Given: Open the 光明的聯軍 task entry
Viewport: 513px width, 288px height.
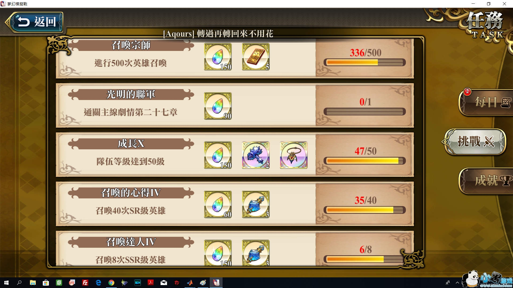Looking at the screenshot, I should point(235,106).
